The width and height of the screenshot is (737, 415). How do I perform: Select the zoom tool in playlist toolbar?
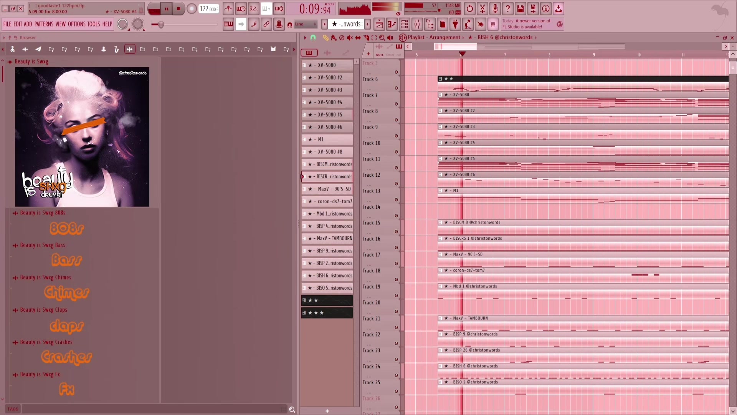382,38
